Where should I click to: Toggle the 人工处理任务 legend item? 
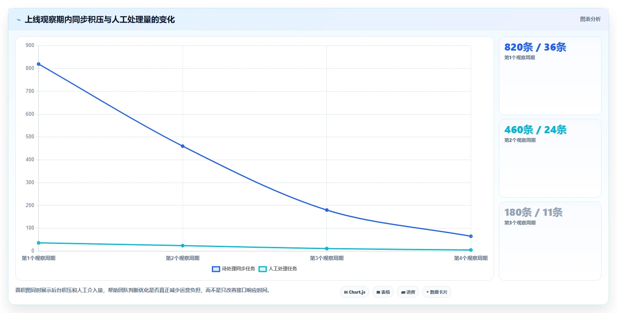click(x=278, y=269)
